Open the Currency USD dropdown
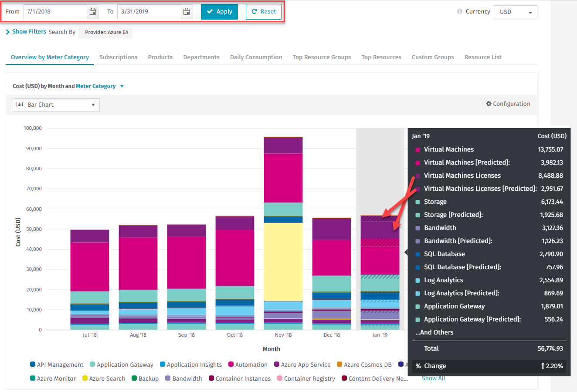577x392 pixels. click(515, 12)
